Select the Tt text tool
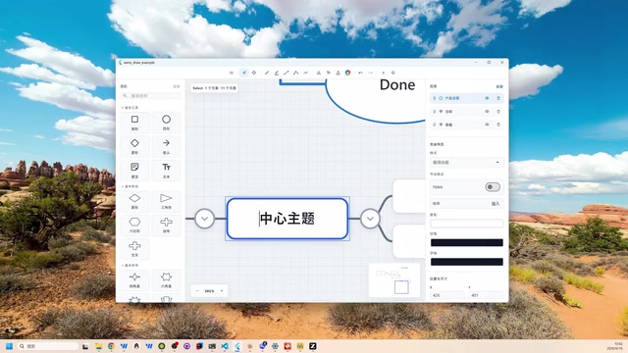Screen dimensions: 628x353 [166, 170]
